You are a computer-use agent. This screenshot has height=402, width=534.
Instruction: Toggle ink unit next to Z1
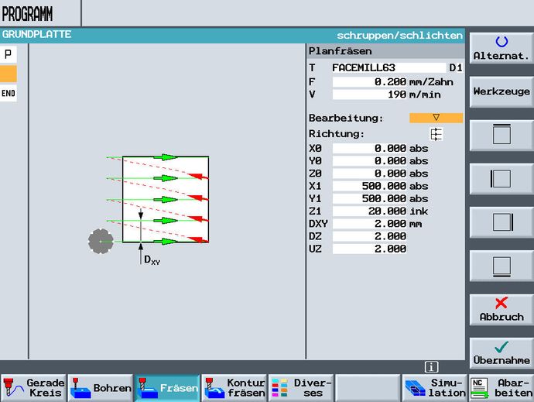point(419,211)
